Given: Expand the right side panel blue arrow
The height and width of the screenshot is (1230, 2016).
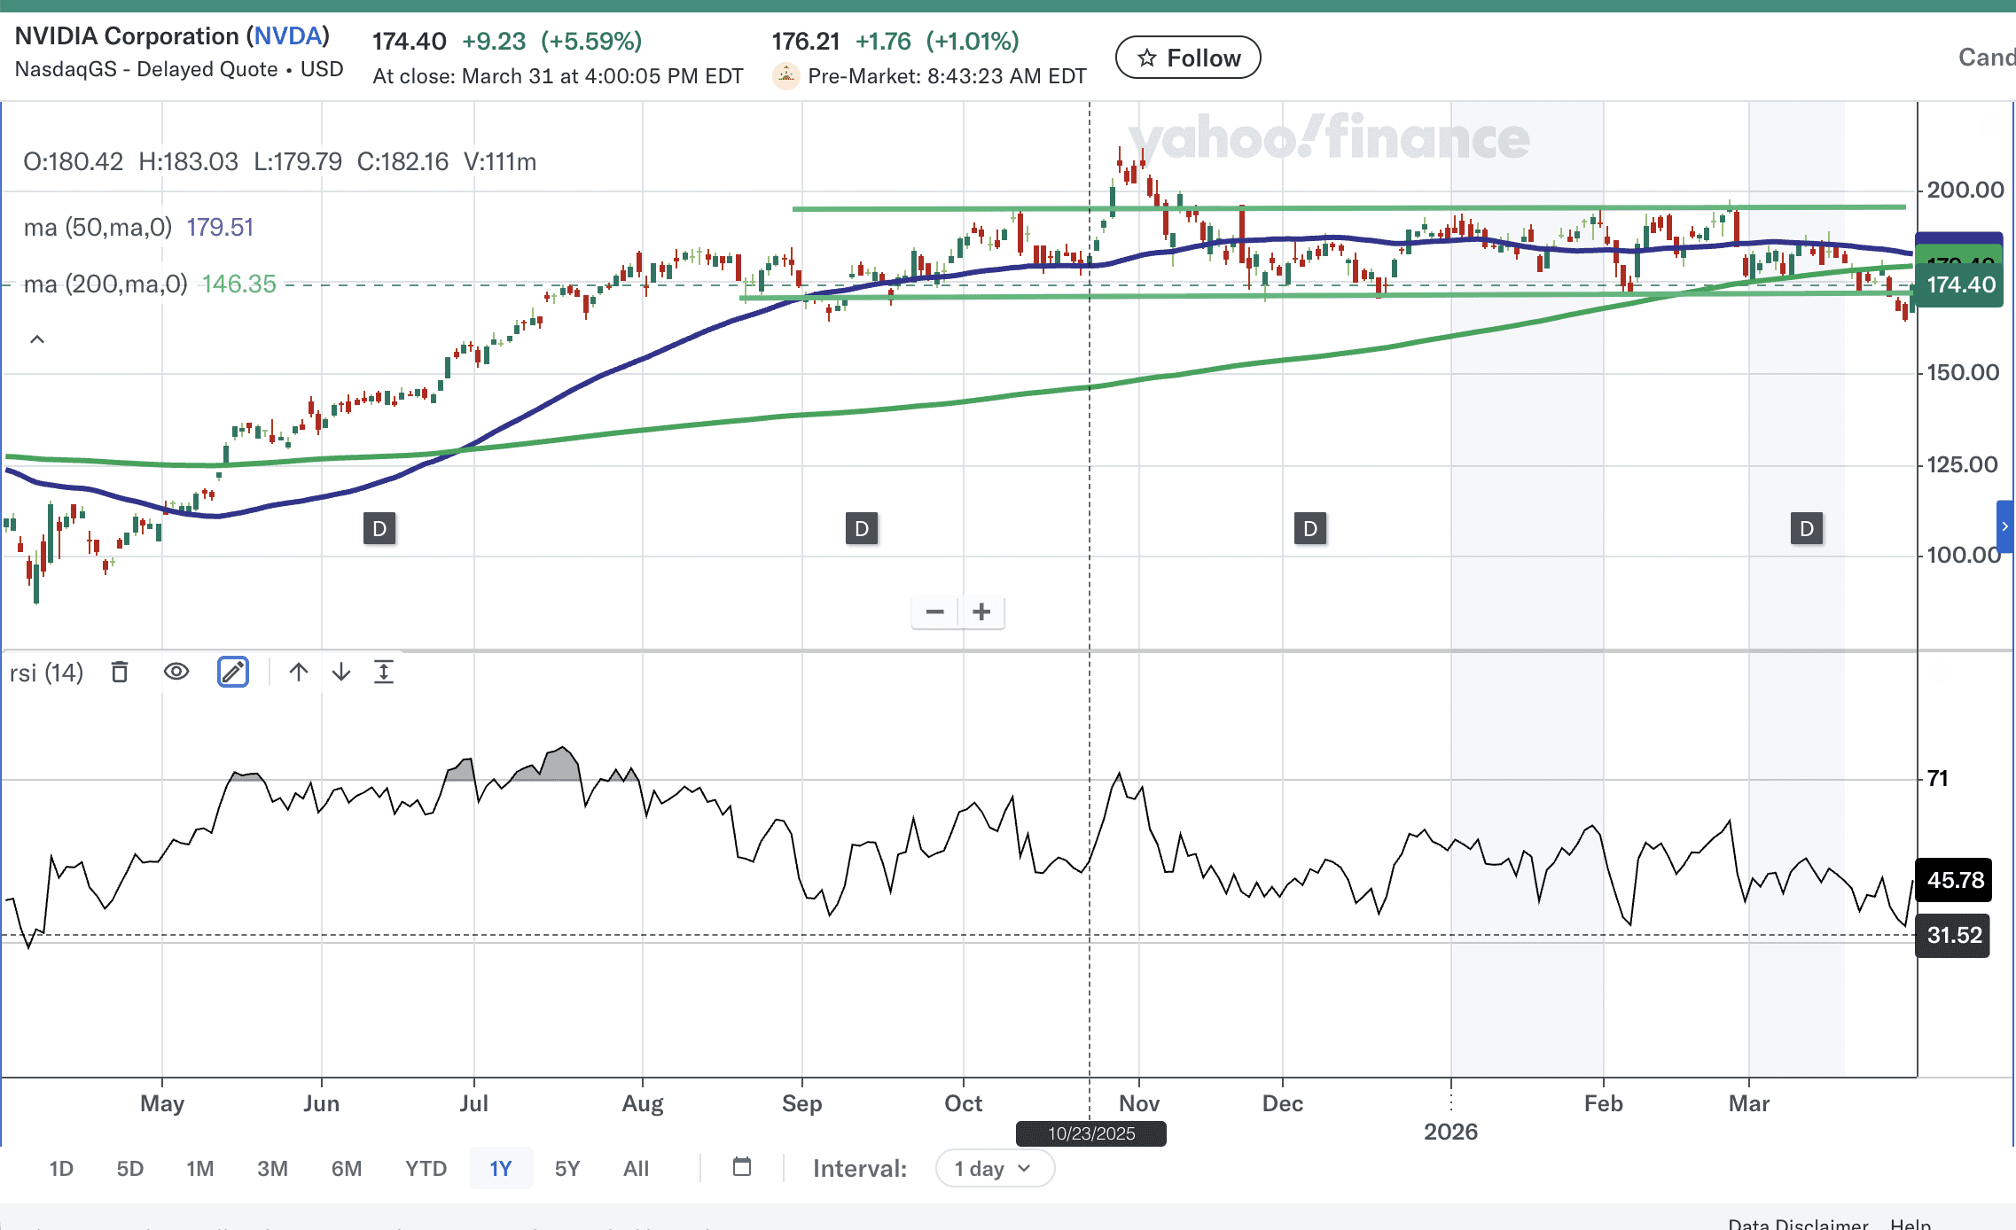Looking at the screenshot, I should (x=2004, y=526).
